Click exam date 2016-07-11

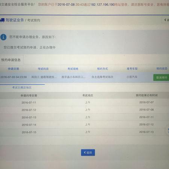pos(29,103)
